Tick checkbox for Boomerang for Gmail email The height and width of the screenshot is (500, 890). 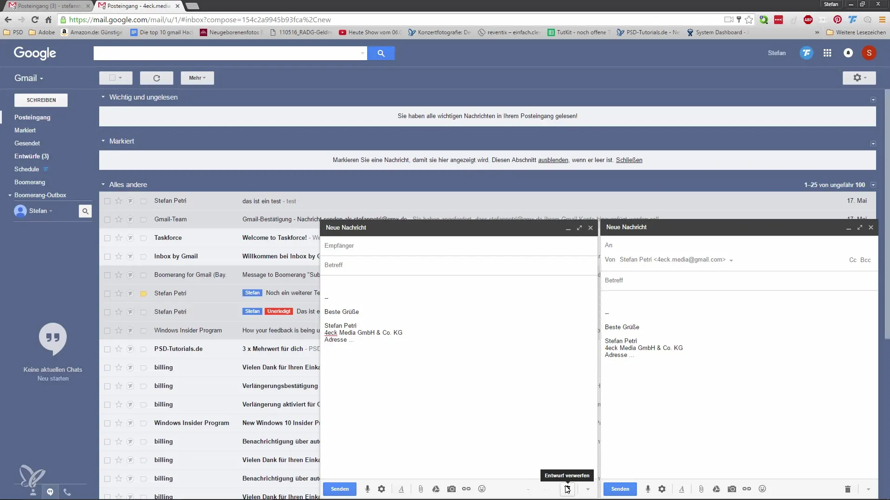pyautogui.click(x=107, y=275)
